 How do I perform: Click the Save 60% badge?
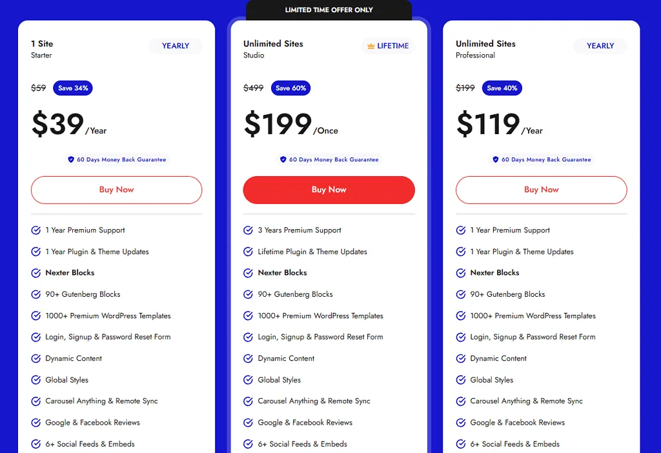[x=290, y=88]
